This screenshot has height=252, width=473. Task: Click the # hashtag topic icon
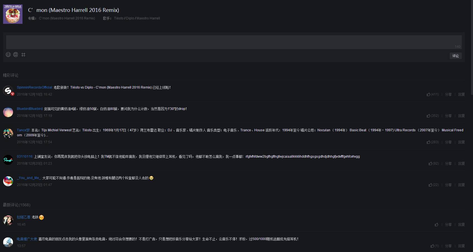click(x=23, y=55)
